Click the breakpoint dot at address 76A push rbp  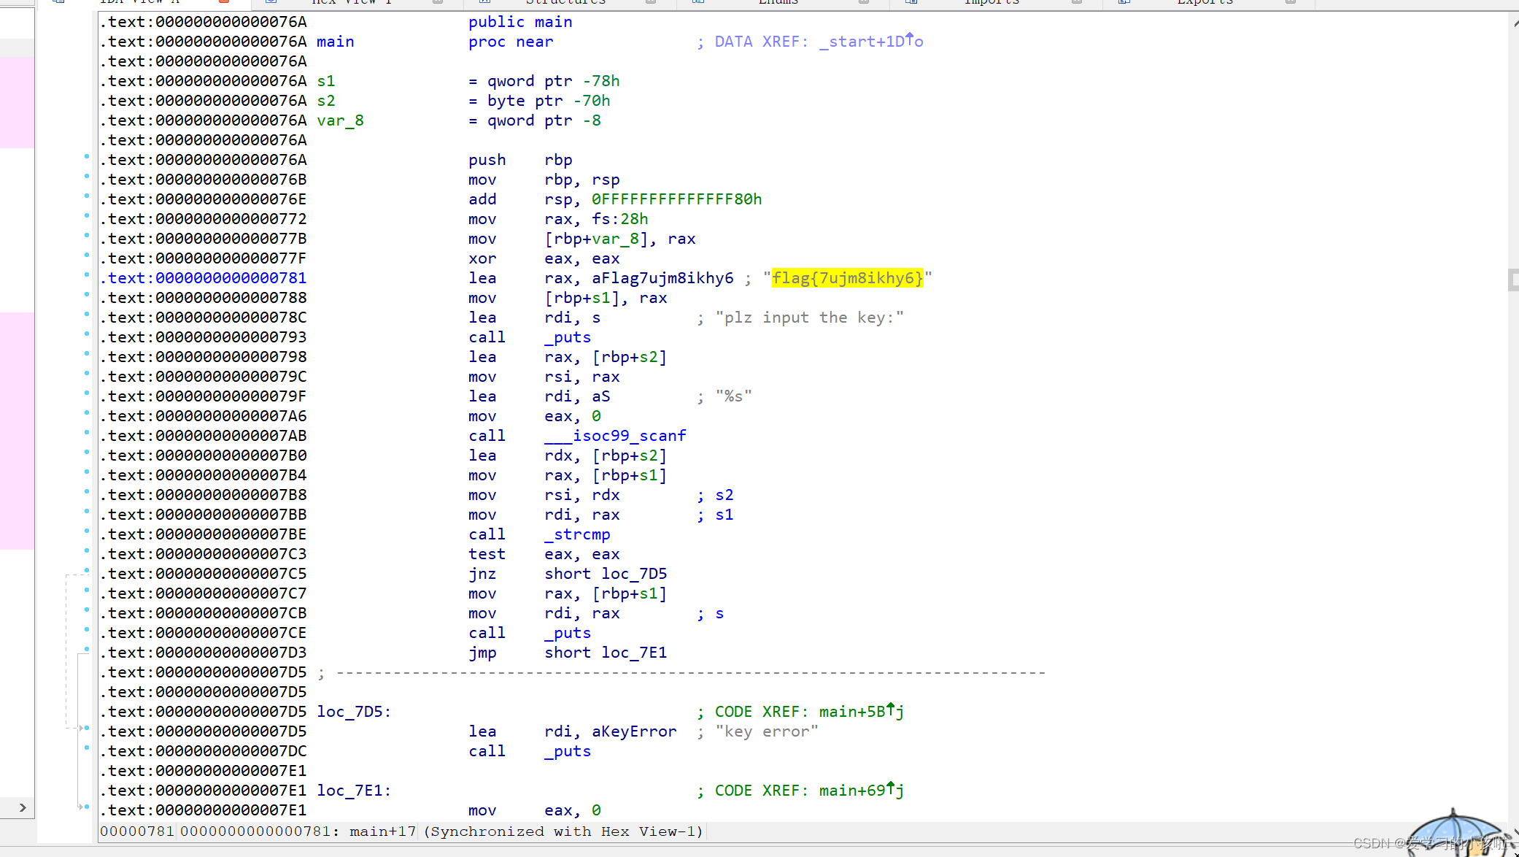87,157
